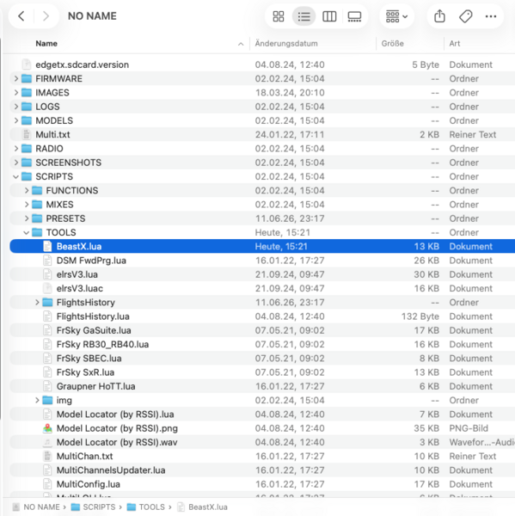
Task: Sort by the Name column header
Action: 46,44
